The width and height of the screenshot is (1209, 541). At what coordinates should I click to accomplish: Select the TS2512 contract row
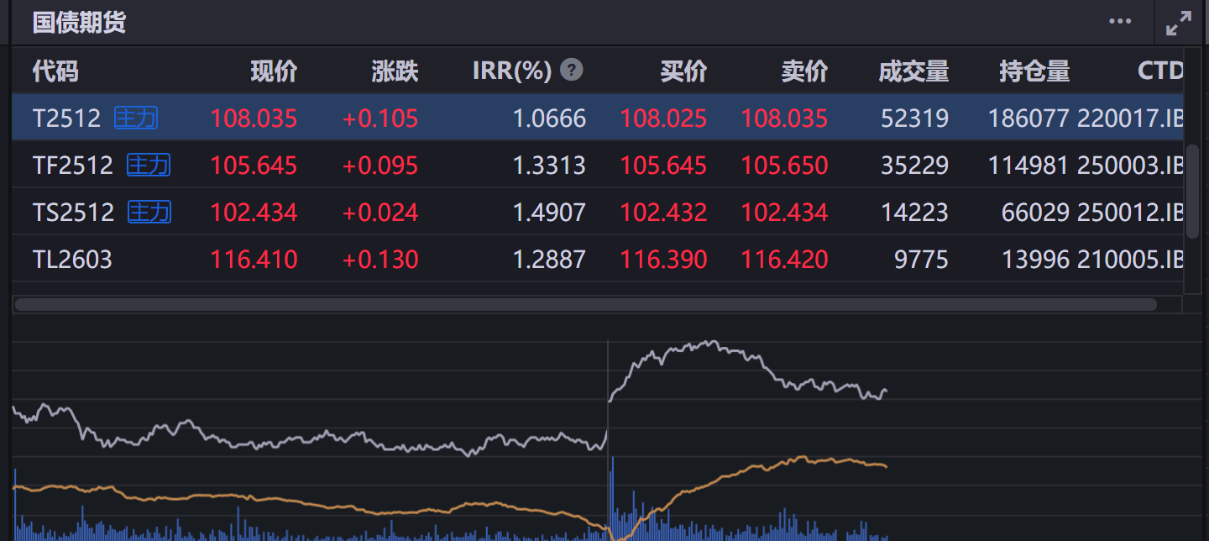click(x=597, y=212)
